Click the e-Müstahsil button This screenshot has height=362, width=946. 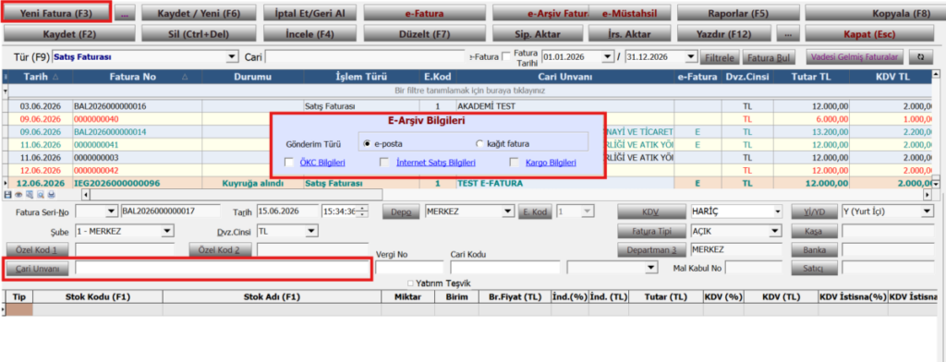coord(630,13)
